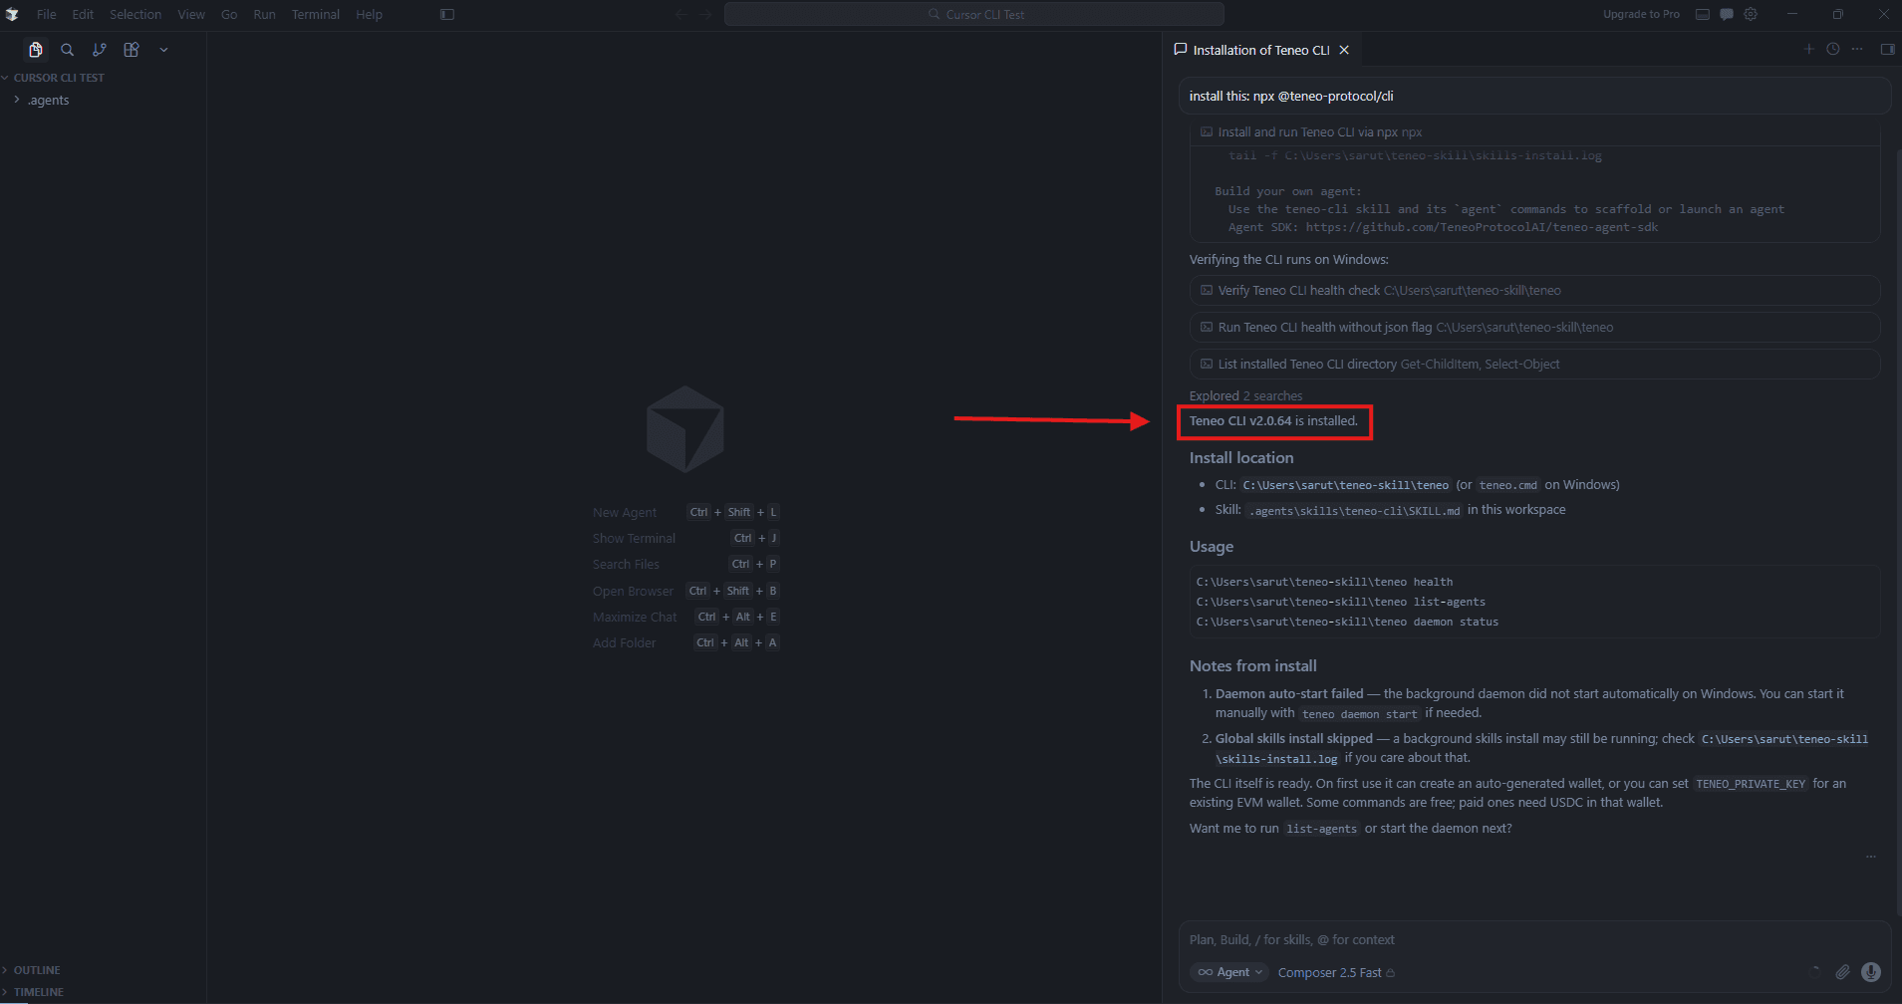Screen dimensions: 1902x1004
Task: Open the Selection menu
Action: (136, 14)
